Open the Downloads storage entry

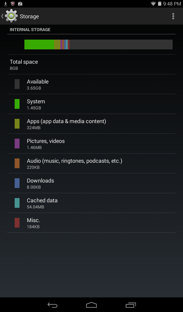[x=91, y=183]
